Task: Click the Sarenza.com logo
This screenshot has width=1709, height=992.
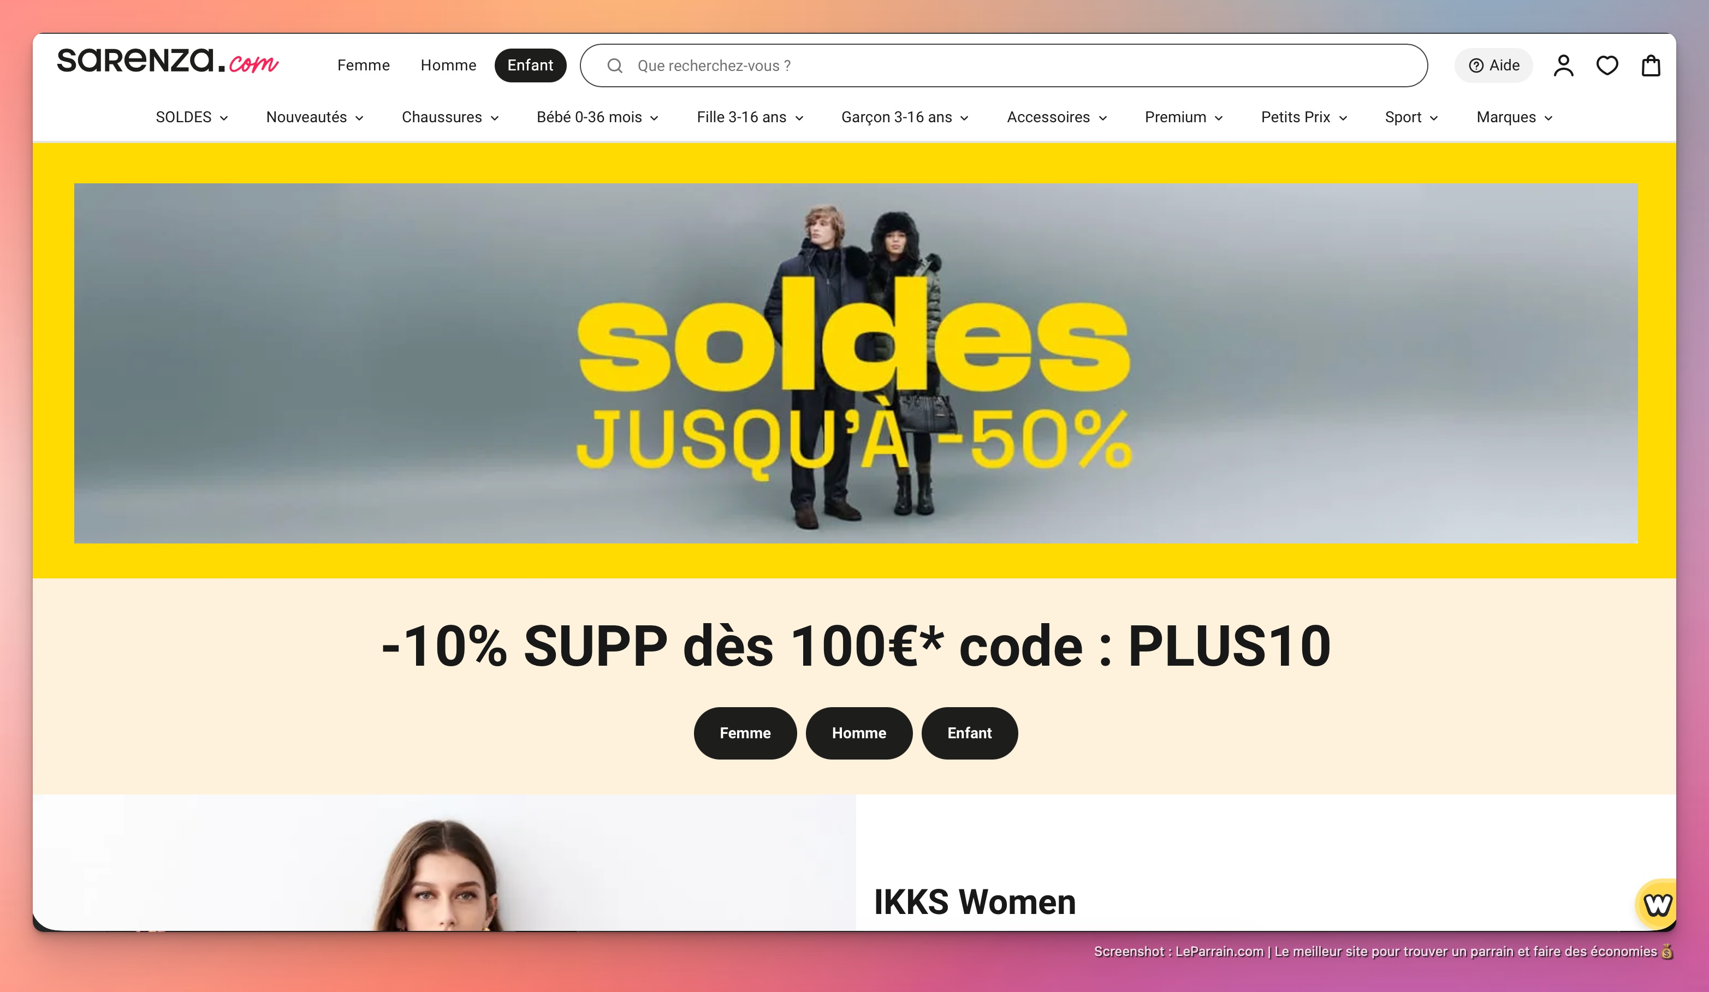Action: (x=168, y=61)
